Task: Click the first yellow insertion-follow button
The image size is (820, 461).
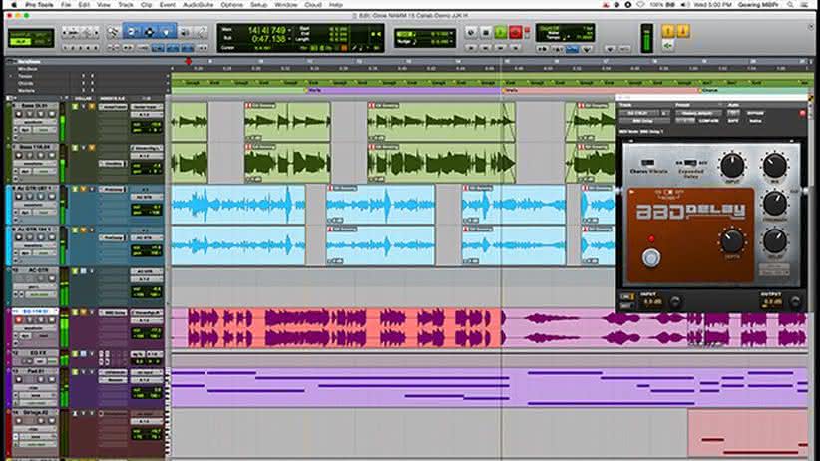Action: pos(667,31)
